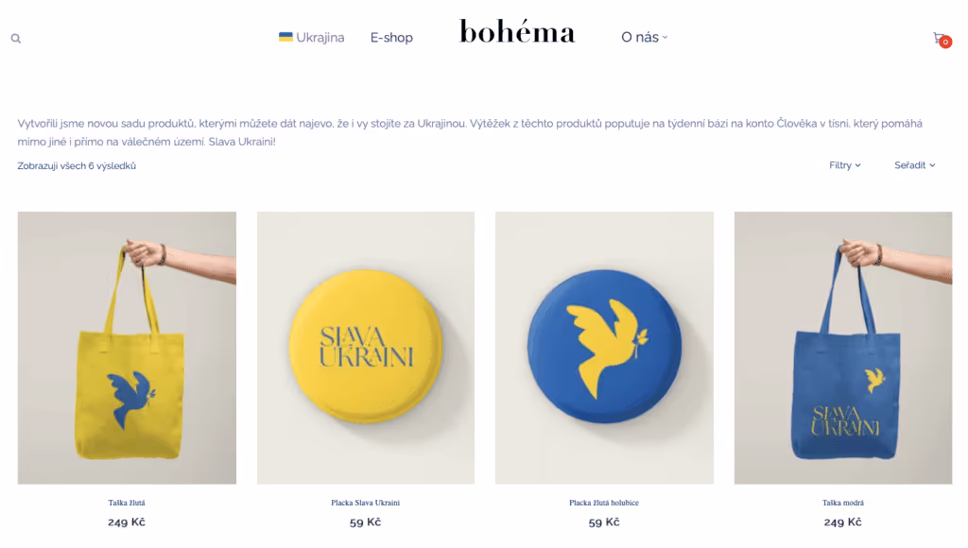The width and height of the screenshot is (968, 548).
Task: Open the Taška modrá product title
Action: (x=842, y=503)
